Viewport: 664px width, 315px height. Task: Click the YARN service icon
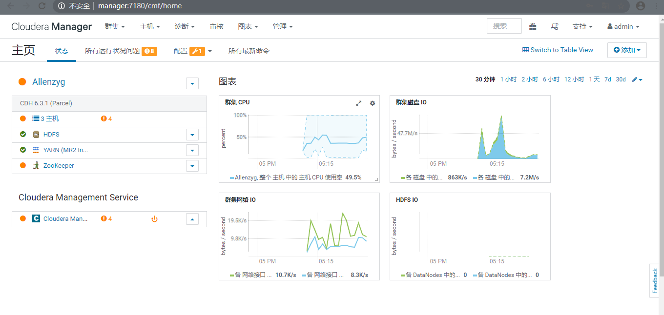click(36, 150)
